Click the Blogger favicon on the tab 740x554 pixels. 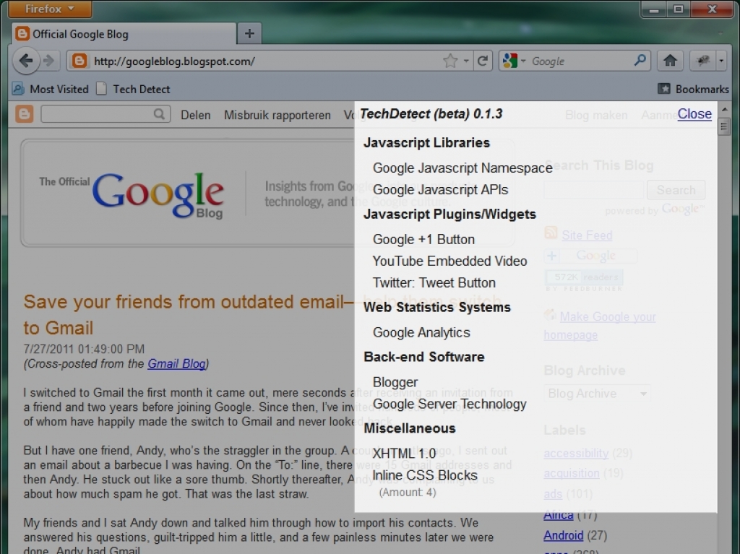coord(22,33)
